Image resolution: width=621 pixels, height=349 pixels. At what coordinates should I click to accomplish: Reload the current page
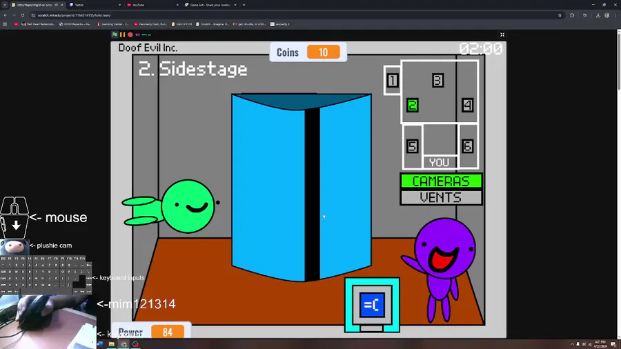point(23,15)
